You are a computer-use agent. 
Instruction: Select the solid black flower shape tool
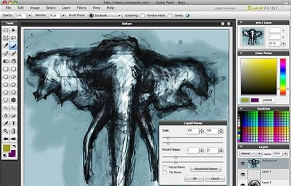(x=13, y=100)
